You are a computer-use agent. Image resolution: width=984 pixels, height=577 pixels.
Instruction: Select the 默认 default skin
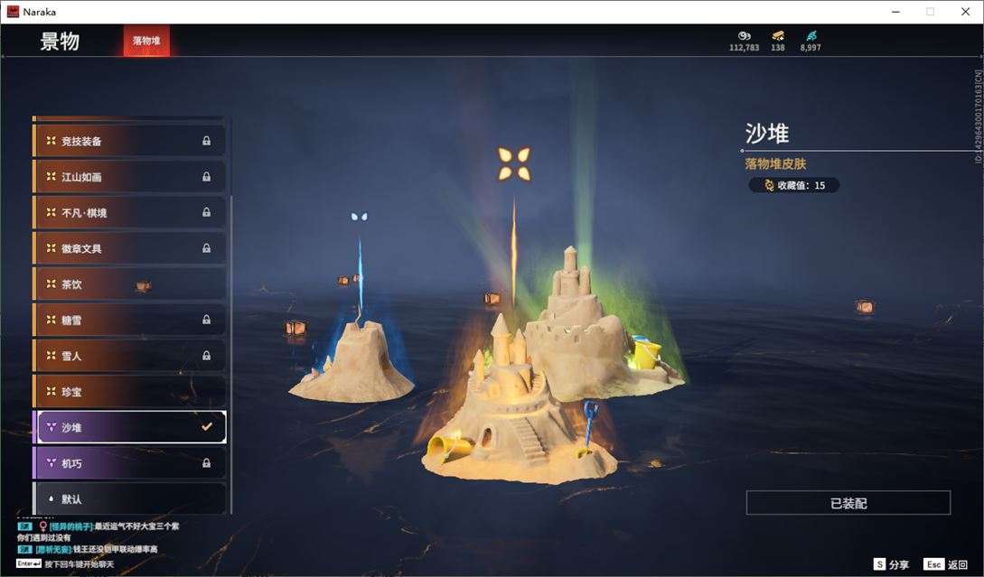point(129,498)
